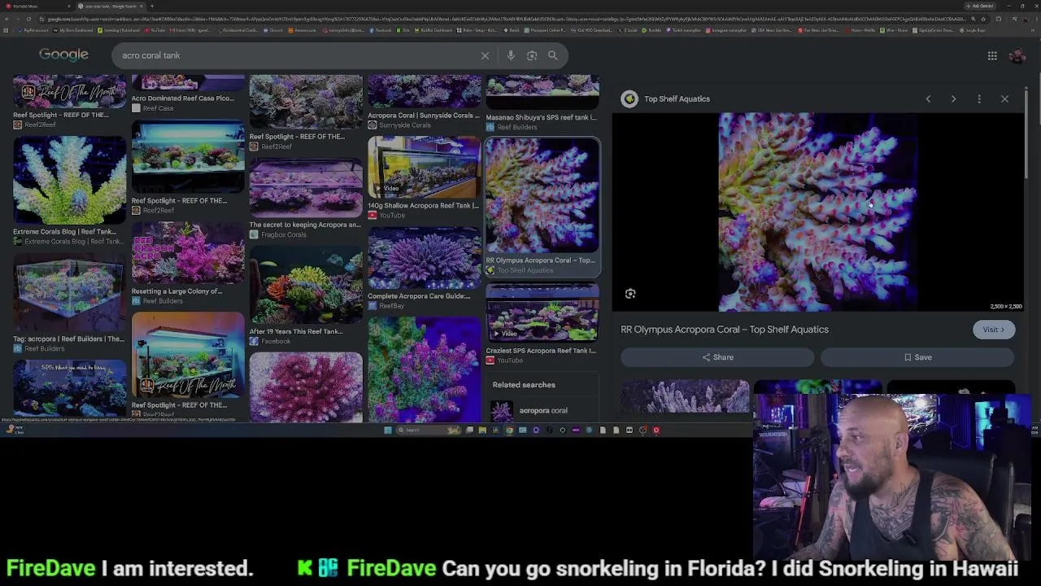
Task: Start a voice search with the microphone
Action: coord(511,55)
